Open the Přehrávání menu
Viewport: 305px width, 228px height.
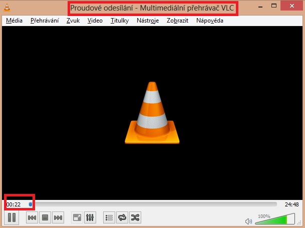[x=45, y=21]
